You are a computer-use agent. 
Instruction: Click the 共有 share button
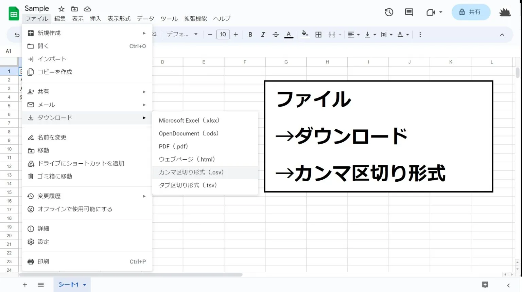pos(471,12)
